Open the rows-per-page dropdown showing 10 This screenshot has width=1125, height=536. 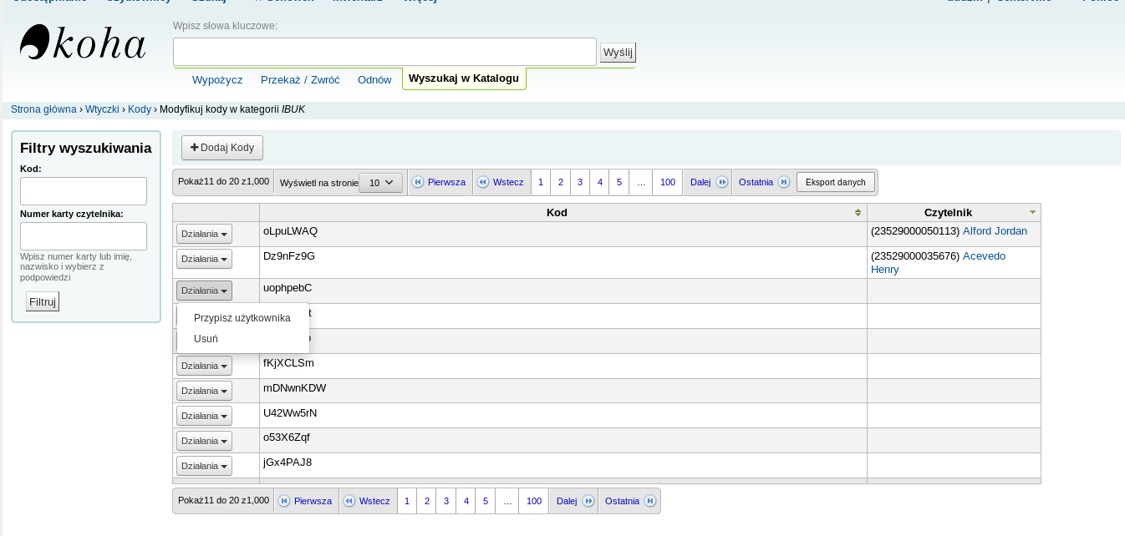pos(380,183)
